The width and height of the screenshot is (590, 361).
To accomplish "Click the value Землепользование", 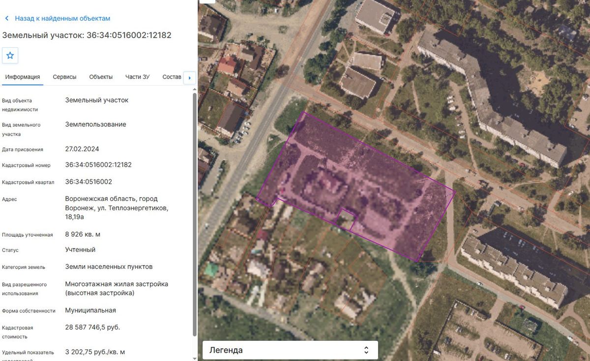I will click(x=96, y=124).
